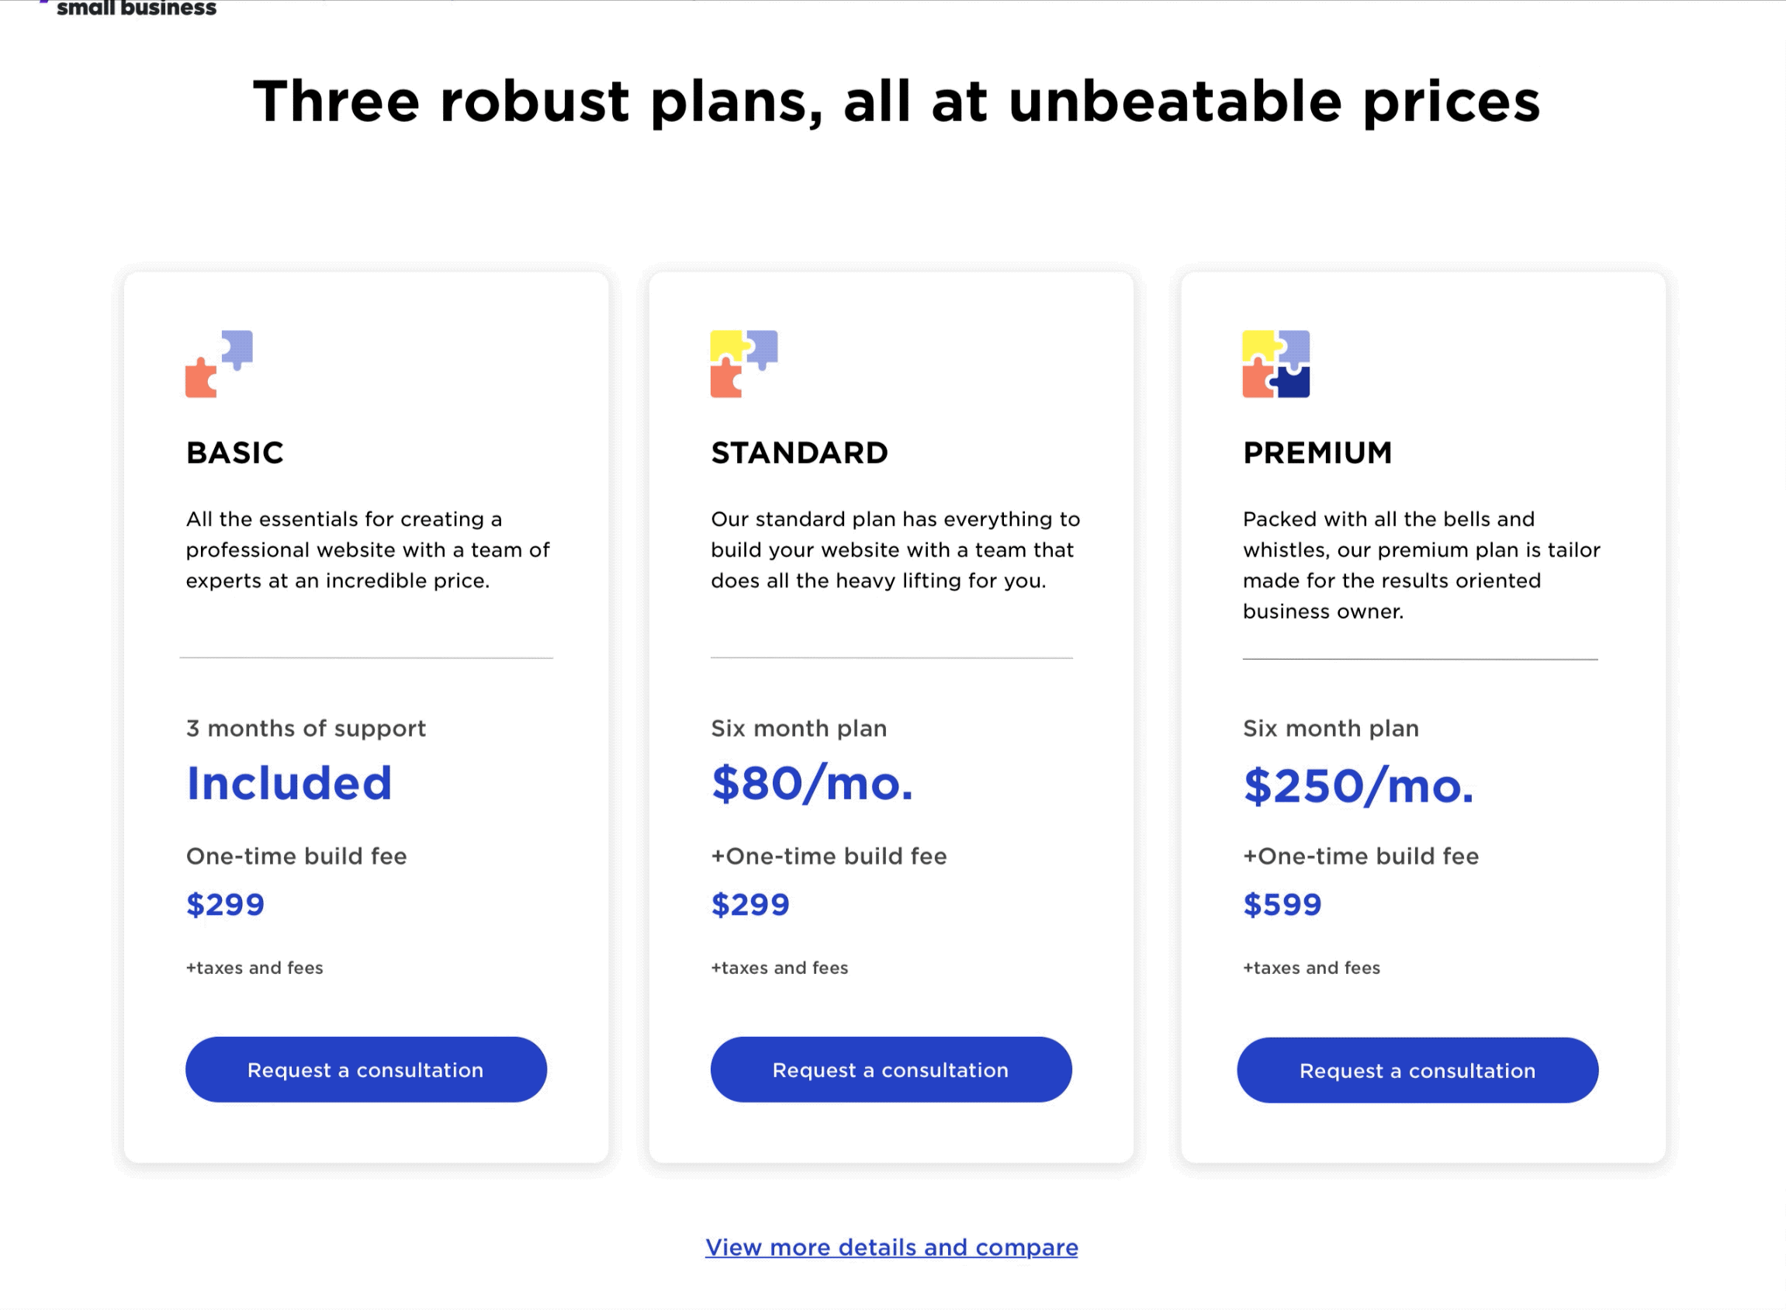Click Included under 3 months of support
This screenshot has height=1310, width=1786.
(x=289, y=784)
